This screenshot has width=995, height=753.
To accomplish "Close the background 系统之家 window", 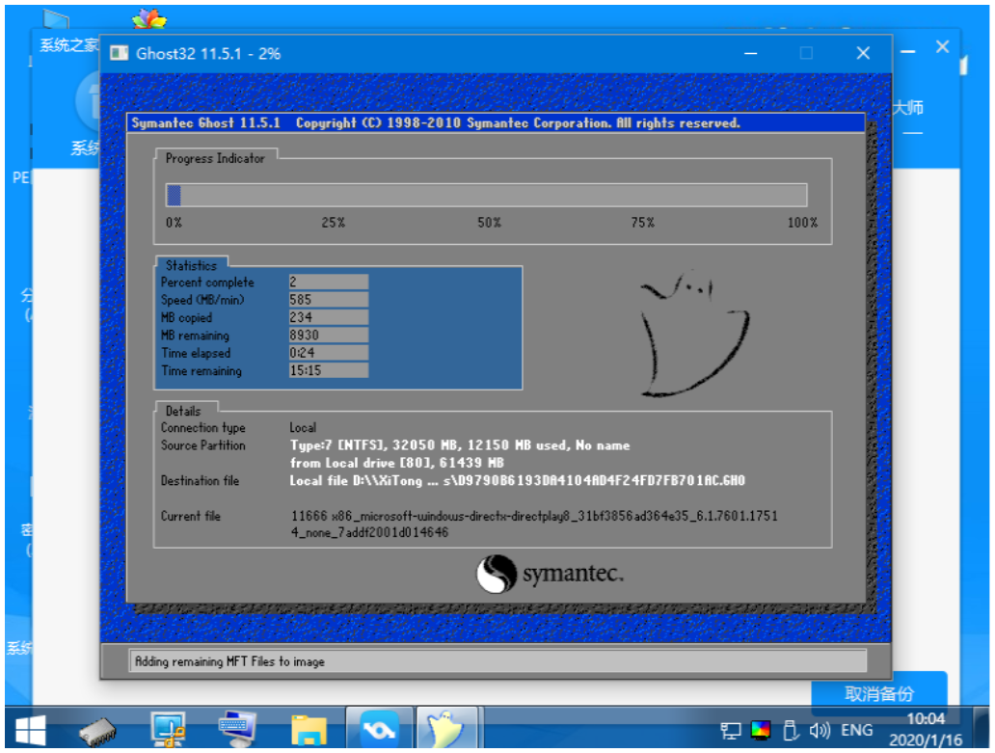I will coord(942,47).
